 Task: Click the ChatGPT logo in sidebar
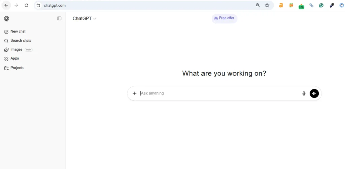7,19
